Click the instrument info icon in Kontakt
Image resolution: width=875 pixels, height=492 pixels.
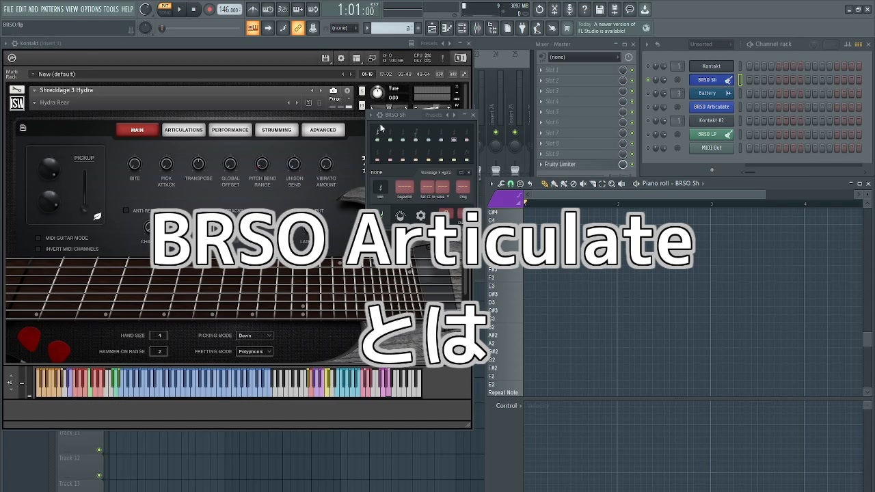point(347,90)
